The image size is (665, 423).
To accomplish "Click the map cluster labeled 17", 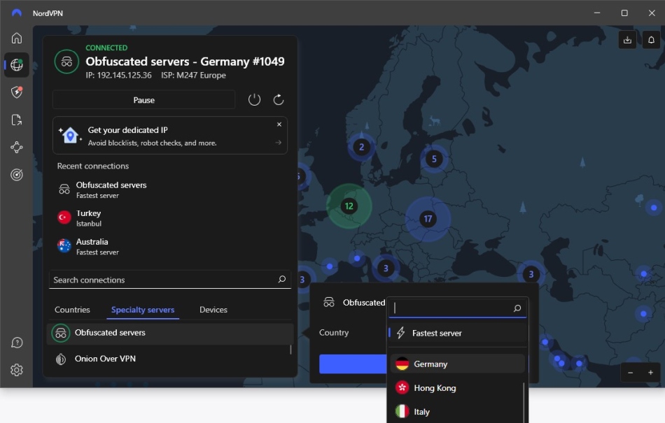I will point(428,219).
